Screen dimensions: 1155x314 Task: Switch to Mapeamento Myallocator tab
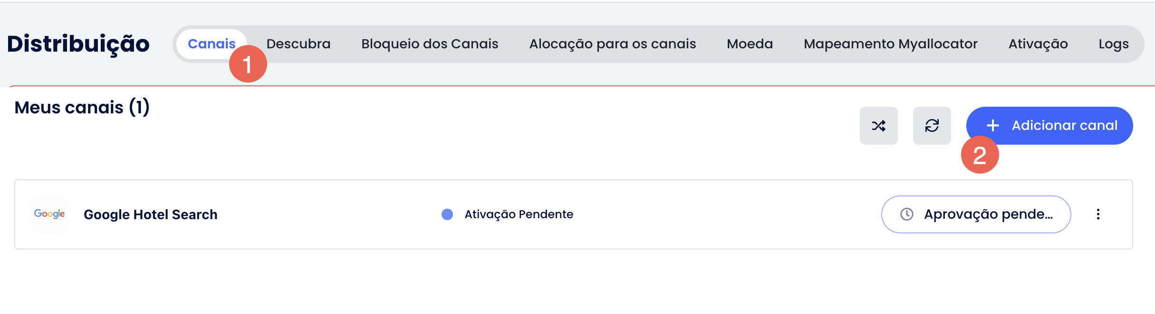tap(891, 44)
